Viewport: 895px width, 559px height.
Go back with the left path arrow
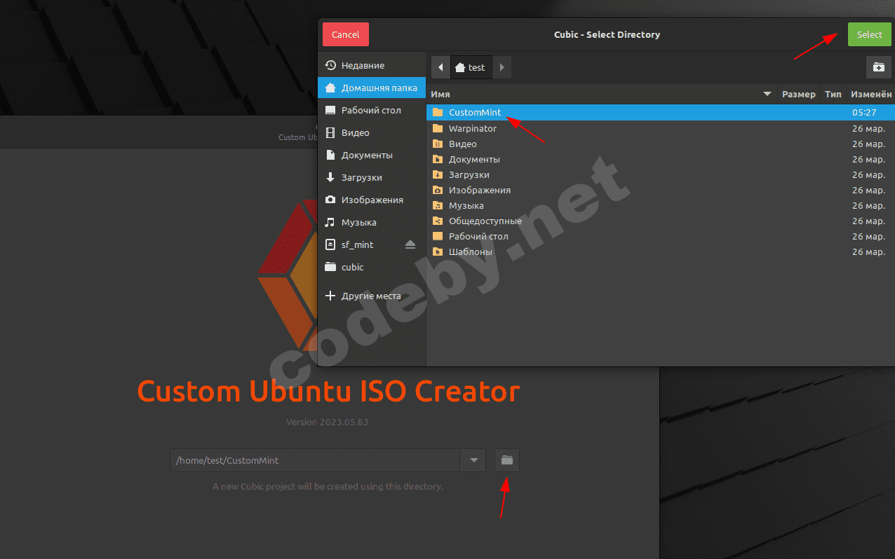(440, 67)
